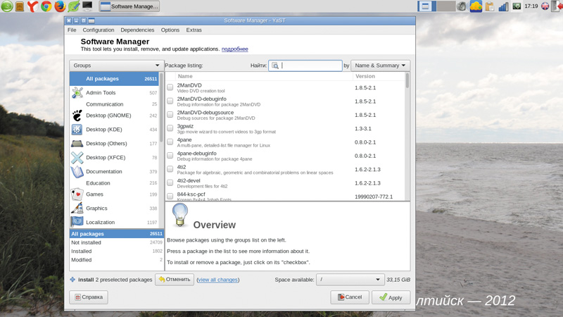The height and width of the screenshot is (317, 563).
Task: Select the Installed status filter
Action: 116,251
